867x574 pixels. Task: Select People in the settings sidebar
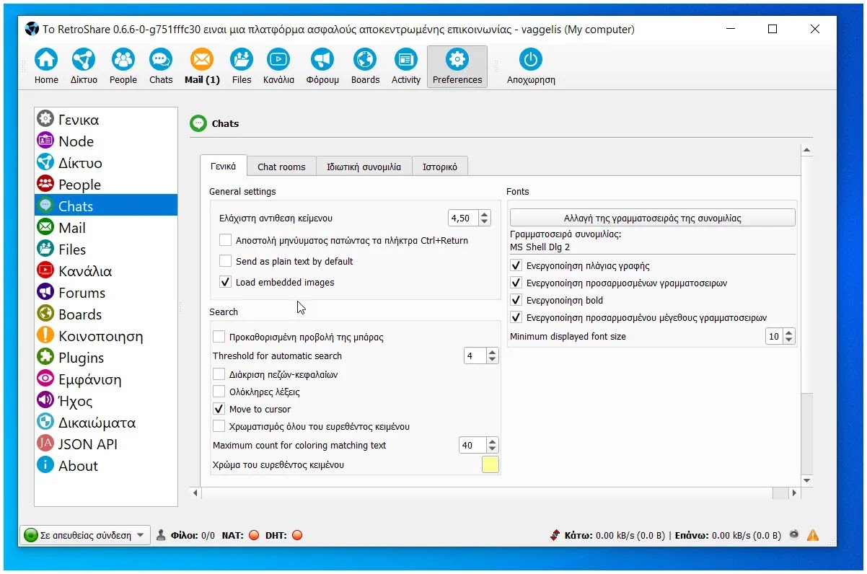click(106, 185)
